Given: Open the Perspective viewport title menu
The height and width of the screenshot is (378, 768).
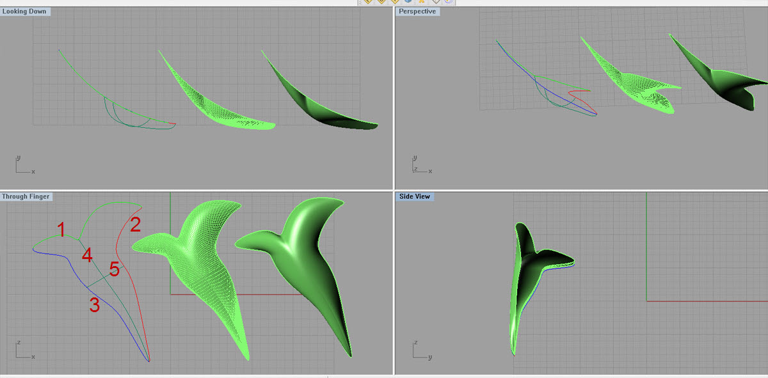Looking at the screenshot, I should click(x=417, y=12).
